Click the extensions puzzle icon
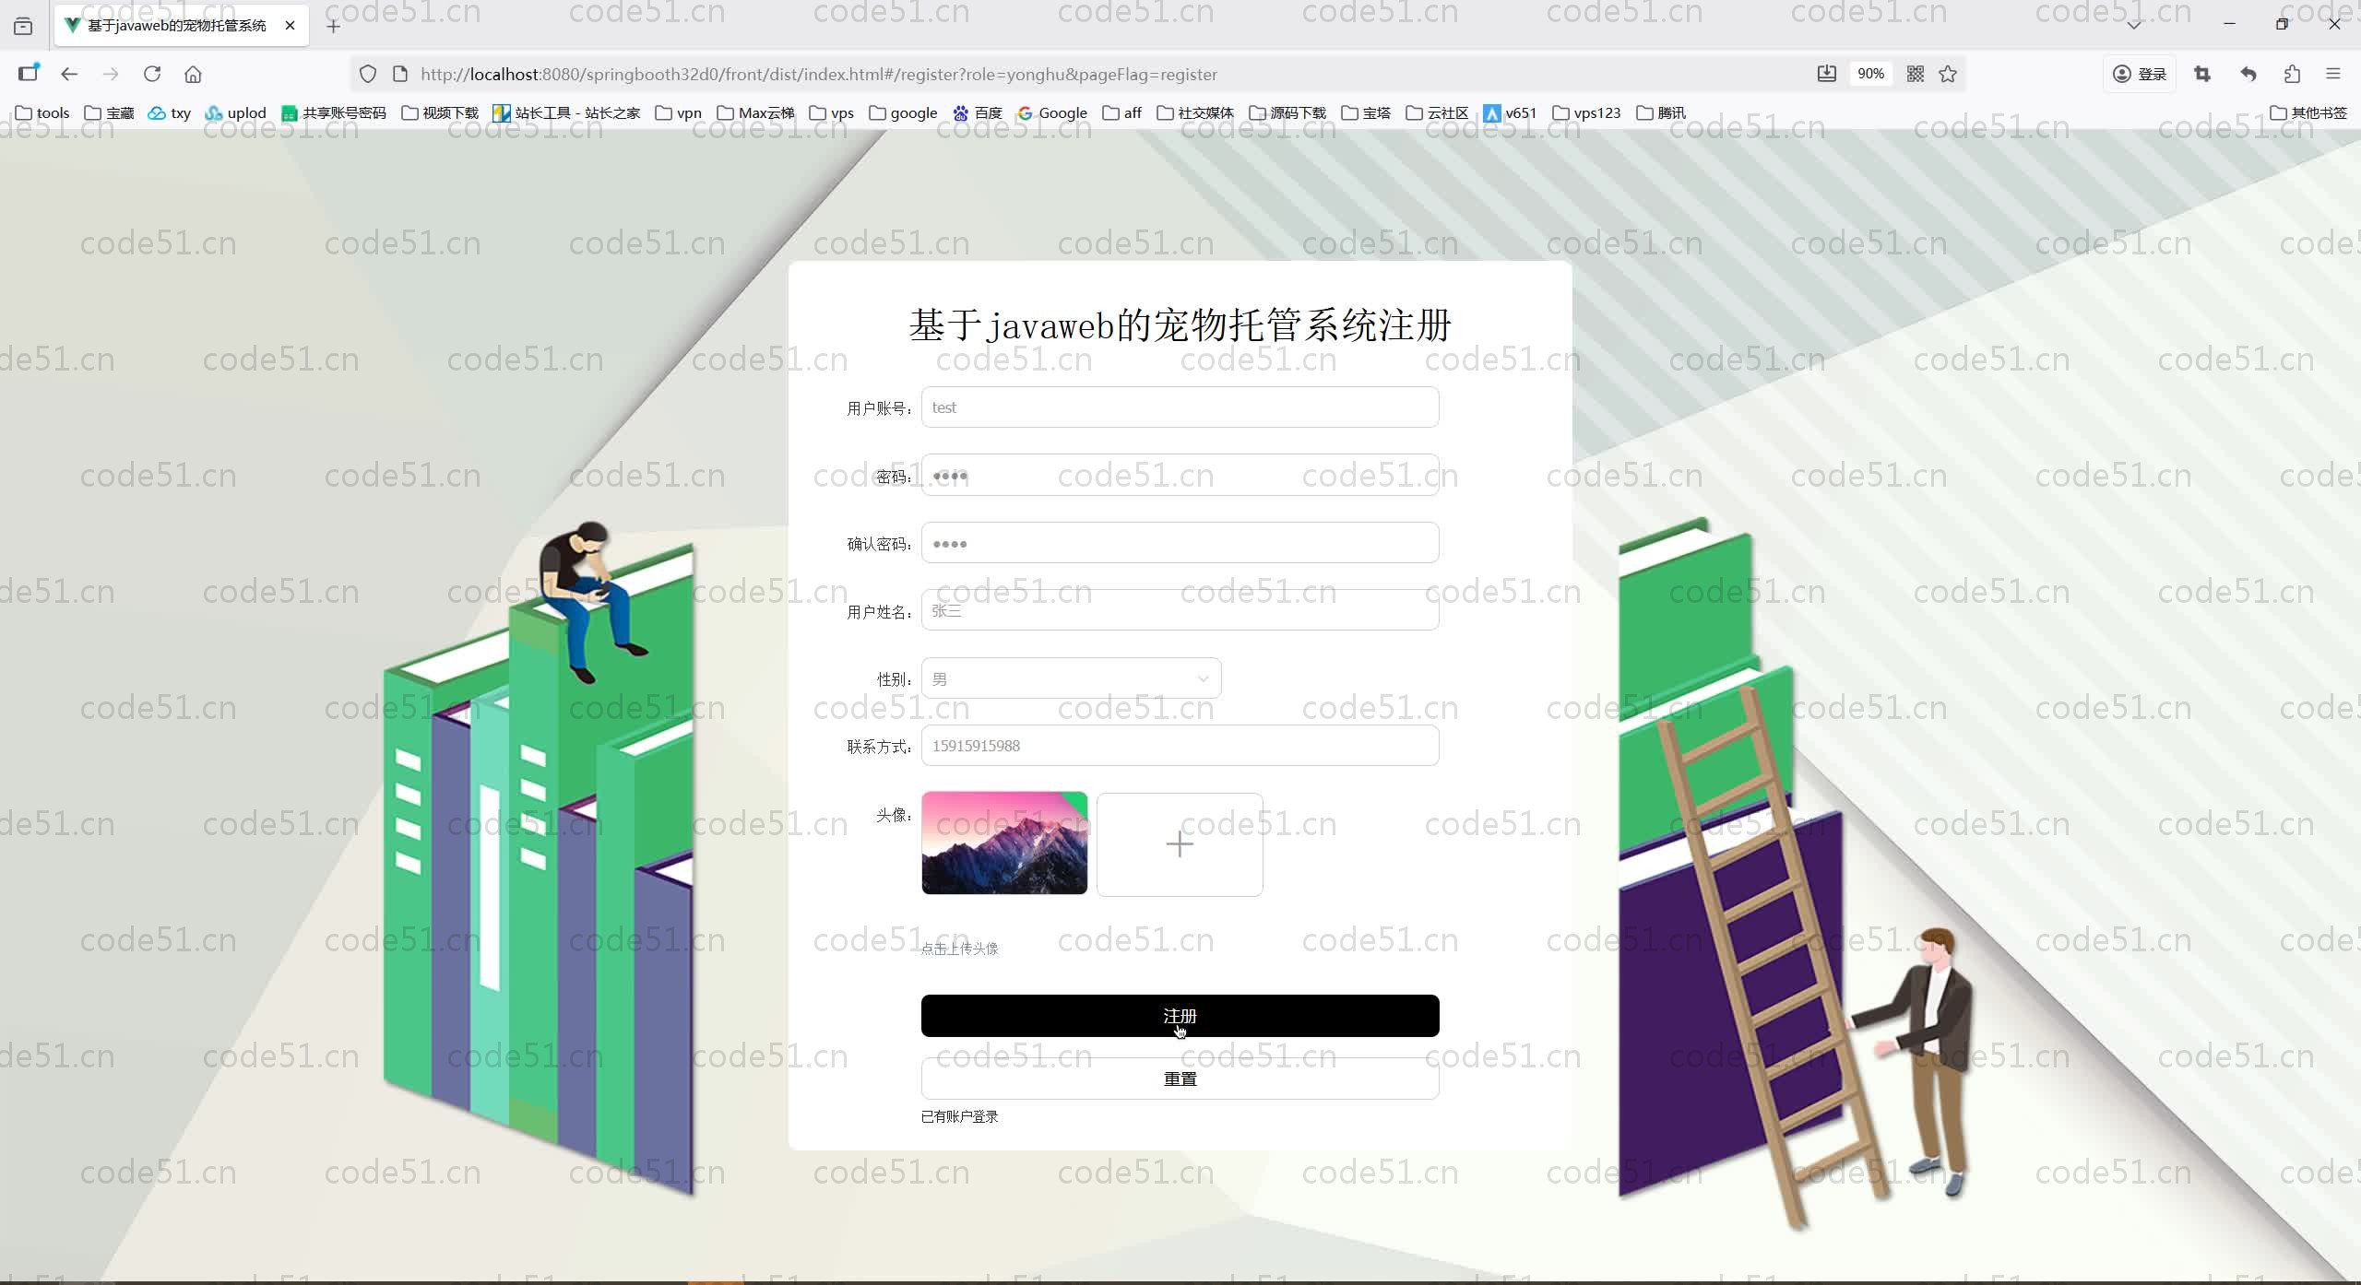This screenshot has height=1285, width=2361. tap(2292, 74)
